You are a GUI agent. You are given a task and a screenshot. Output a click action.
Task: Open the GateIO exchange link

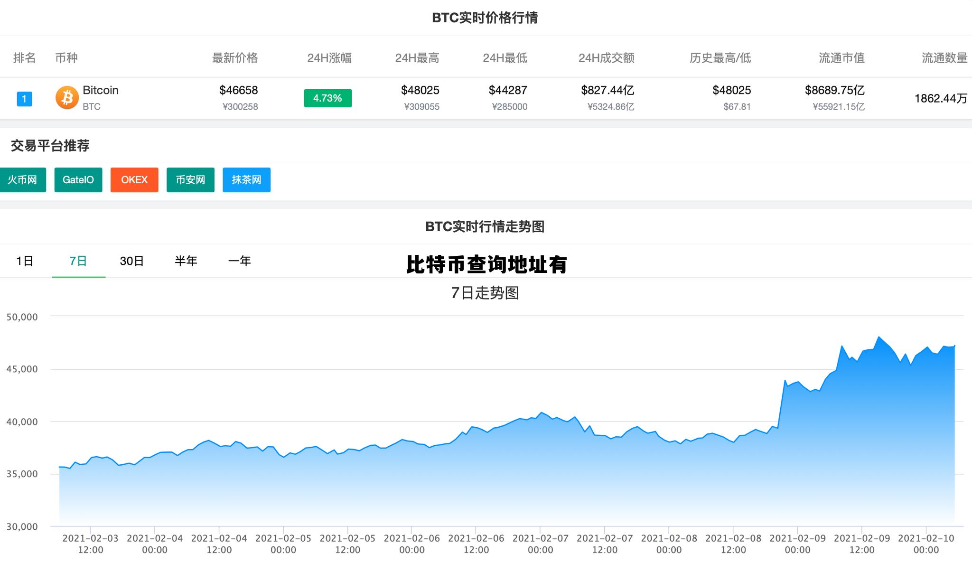78,179
